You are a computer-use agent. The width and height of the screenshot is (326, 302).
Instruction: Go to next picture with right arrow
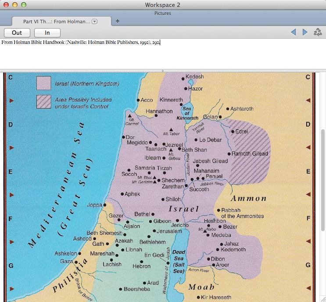pos(305,32)
